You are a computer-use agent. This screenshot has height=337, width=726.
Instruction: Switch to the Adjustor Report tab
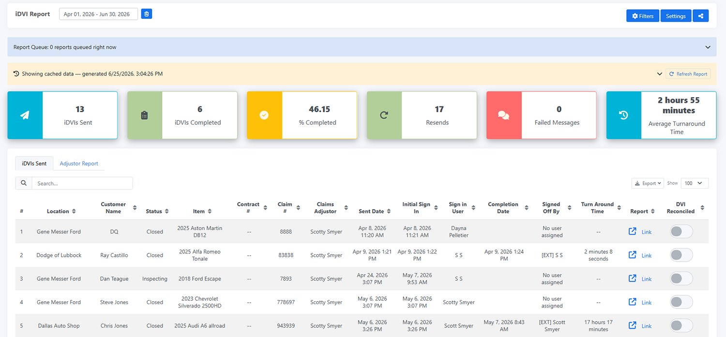pos(79,163)
